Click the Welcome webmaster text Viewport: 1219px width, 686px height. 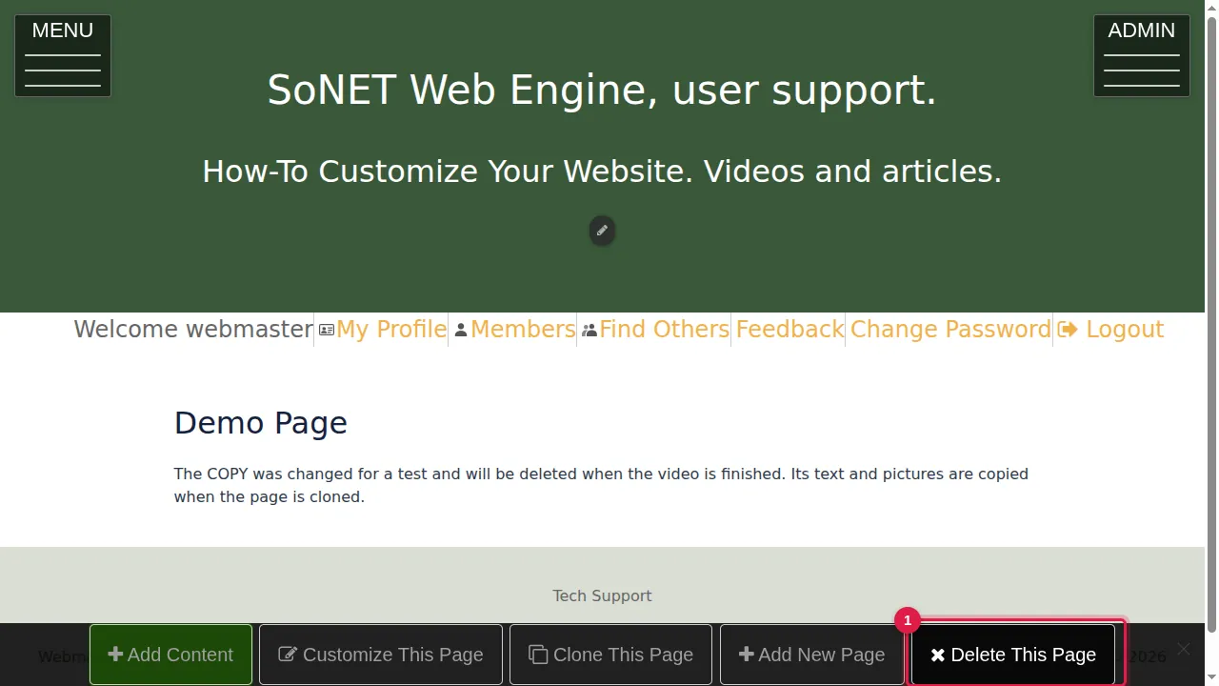click(193, 330)
